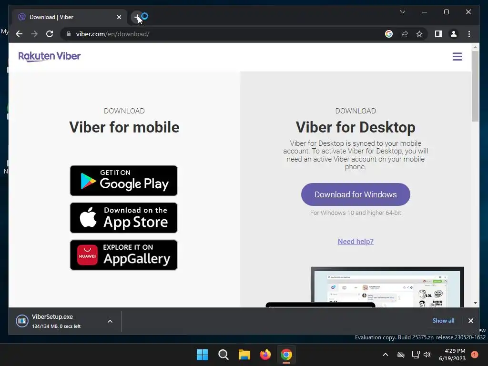Open Chrome's three-dot menu

pos(469,34)
